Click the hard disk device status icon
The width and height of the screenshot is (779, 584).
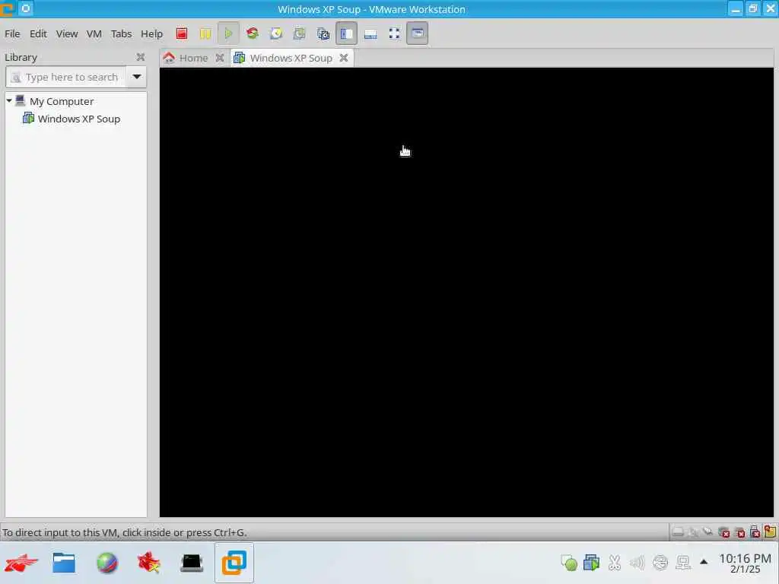pyautogui.click(x=678, y=532)
